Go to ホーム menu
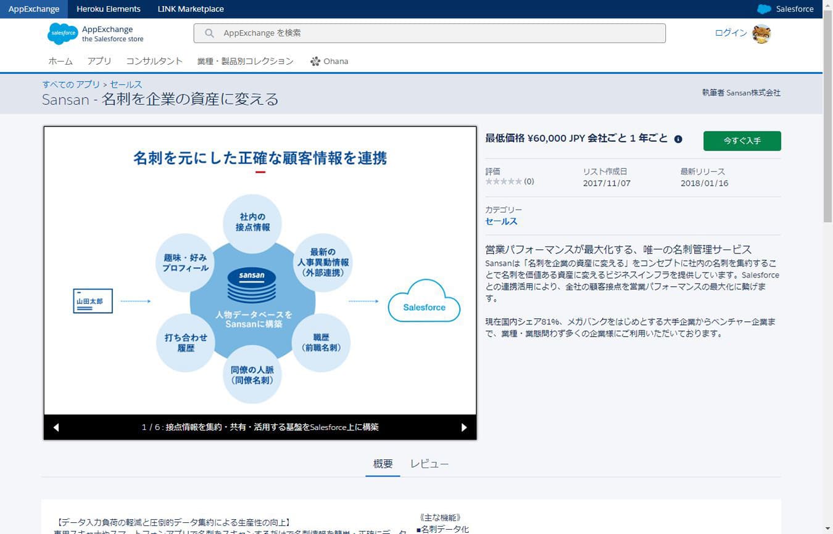 point(60,61)
